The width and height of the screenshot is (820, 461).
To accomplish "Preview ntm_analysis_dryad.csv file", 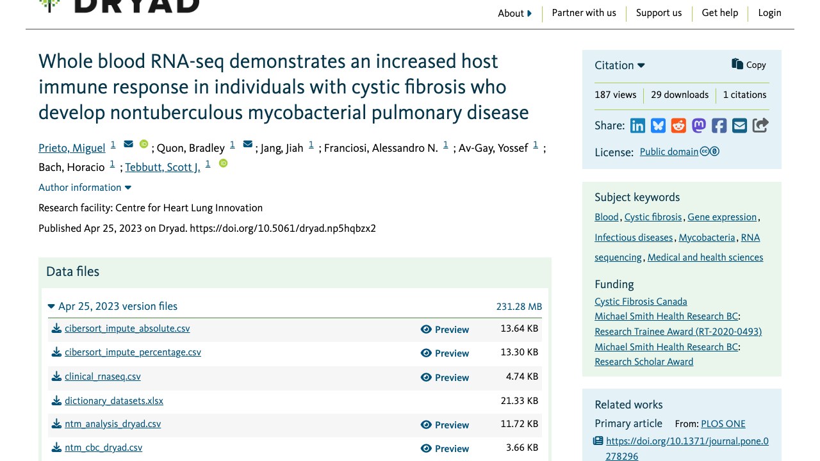I will (445, 425).
